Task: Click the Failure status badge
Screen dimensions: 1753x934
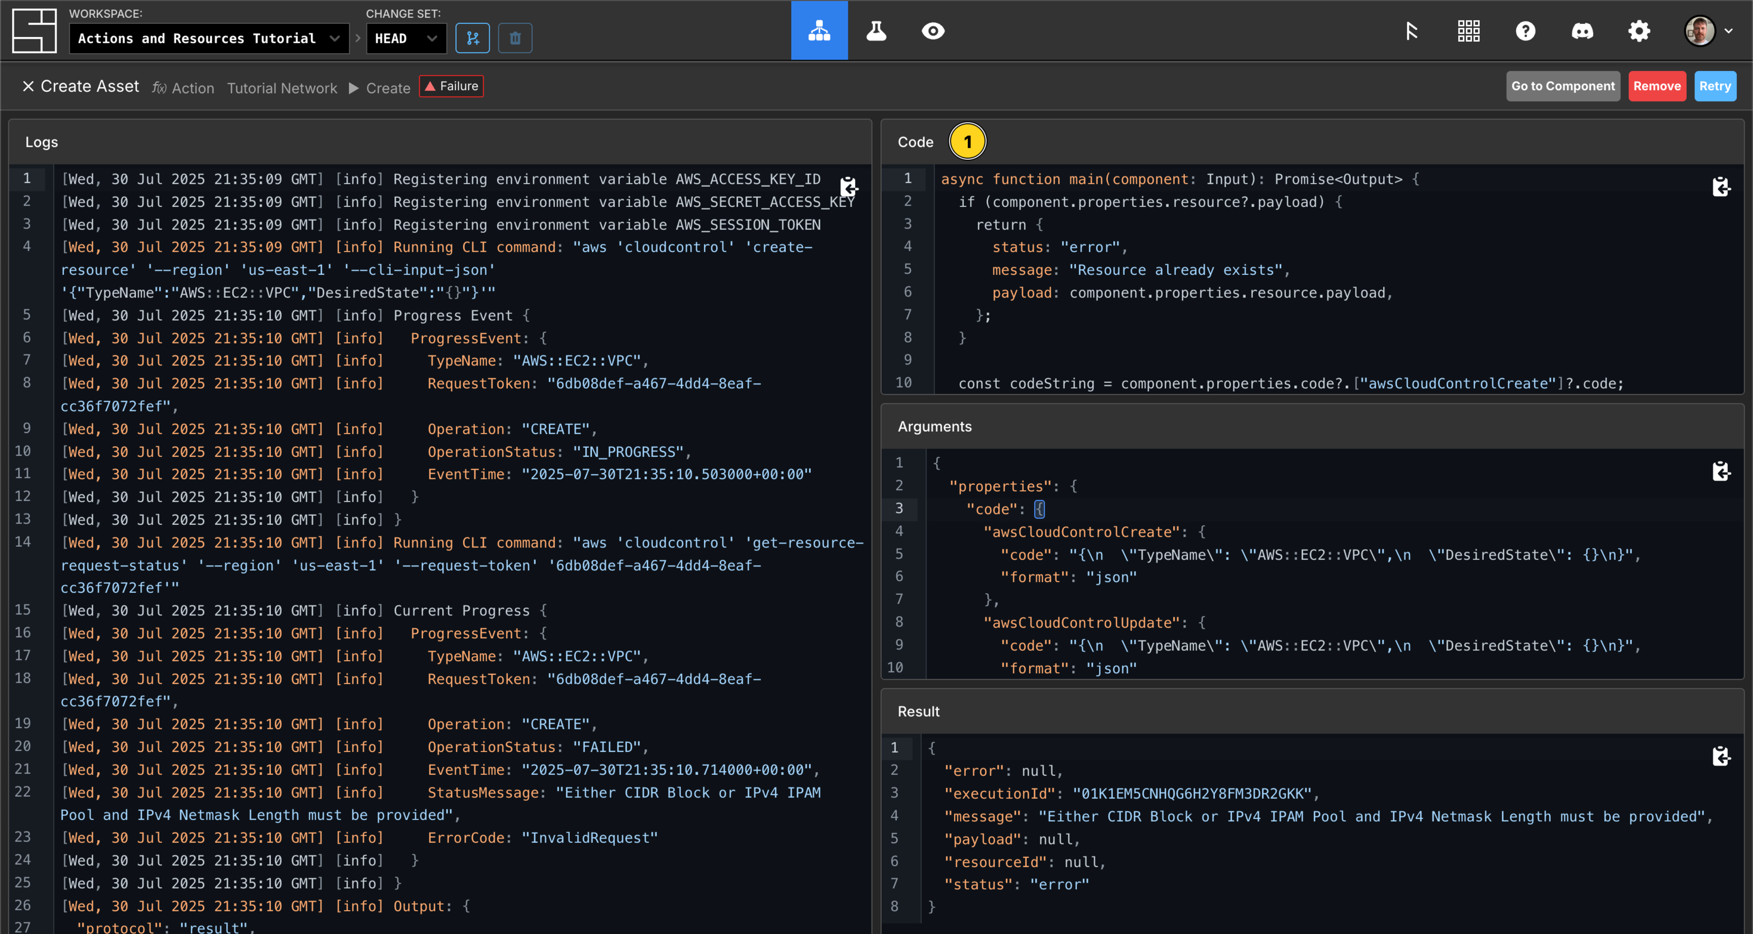Action: 451,86
